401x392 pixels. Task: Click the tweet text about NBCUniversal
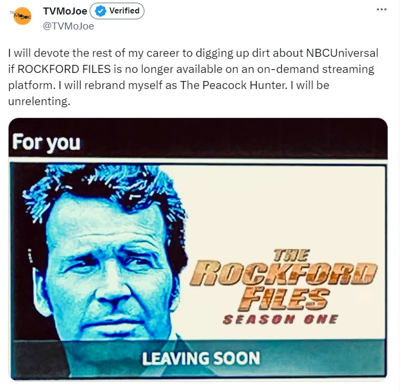click(x=193, y=77)
